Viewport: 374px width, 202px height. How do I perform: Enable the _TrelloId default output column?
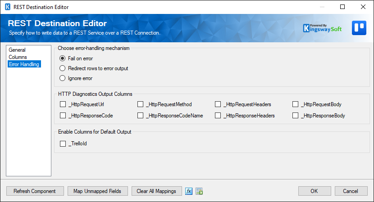click(63, 144)
